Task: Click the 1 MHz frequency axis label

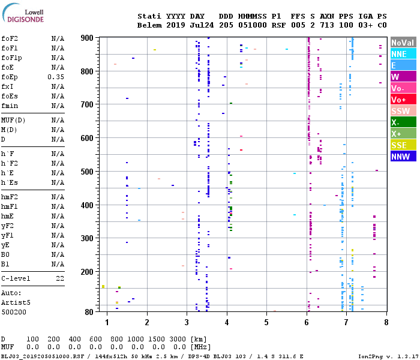Action: pyautogui.click(x=107, y=322)
